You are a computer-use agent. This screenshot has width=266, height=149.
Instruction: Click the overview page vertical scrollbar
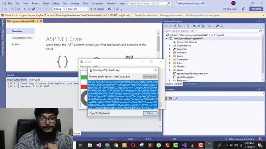pyautogui.click(x=158, y=44)
